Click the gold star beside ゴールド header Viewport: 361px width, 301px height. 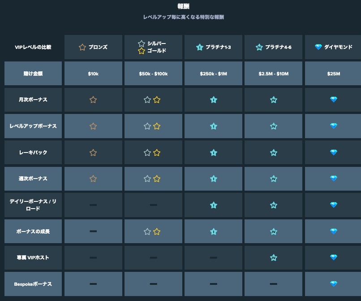[x=142, y=51]
